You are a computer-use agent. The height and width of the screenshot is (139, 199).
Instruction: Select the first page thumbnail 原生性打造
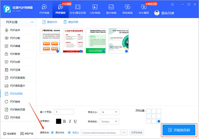click(x=50, y=41)
